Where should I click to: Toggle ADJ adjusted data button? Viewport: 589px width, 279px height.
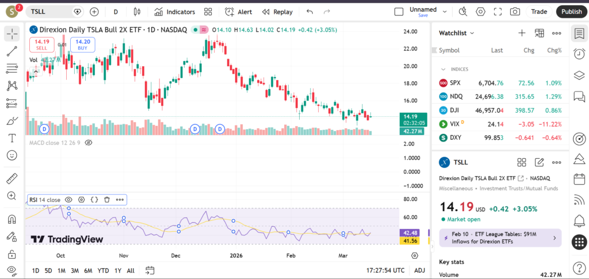tap(419, 270)
